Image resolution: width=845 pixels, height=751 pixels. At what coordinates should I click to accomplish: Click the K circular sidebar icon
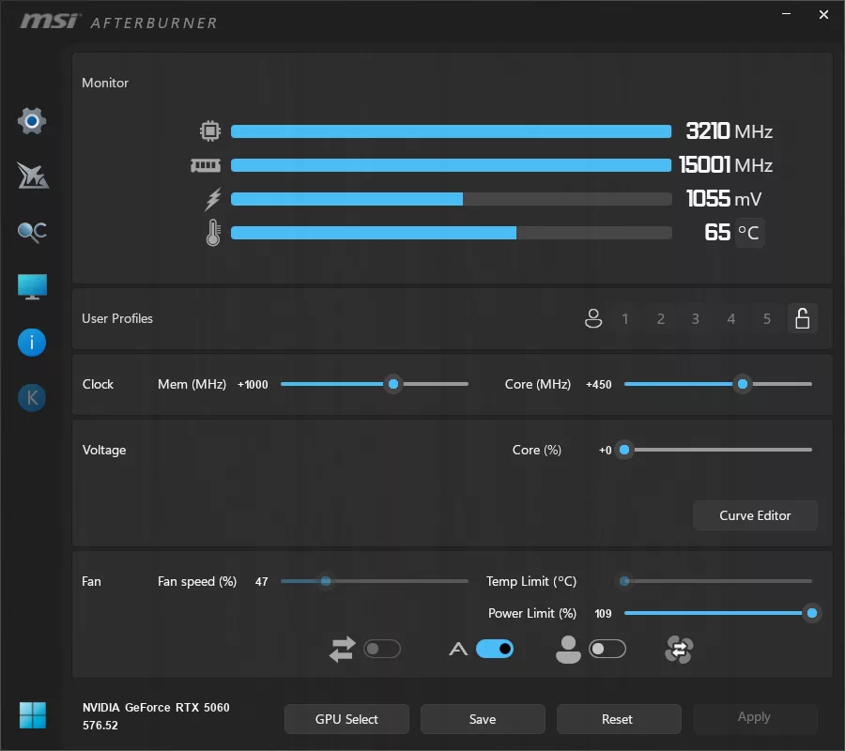(32, 398)
